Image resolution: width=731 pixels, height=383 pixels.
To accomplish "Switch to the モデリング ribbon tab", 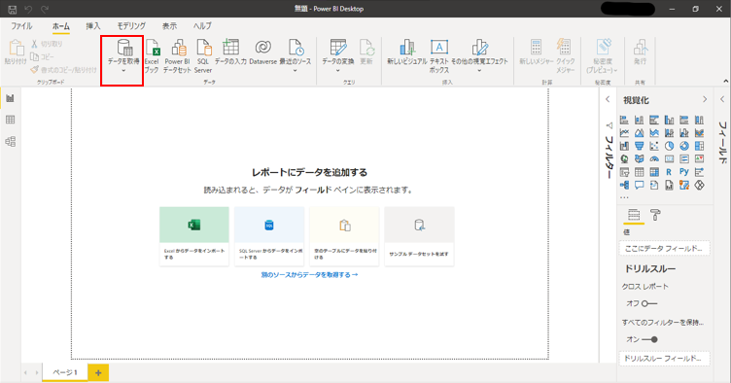I will click(131, 26).
